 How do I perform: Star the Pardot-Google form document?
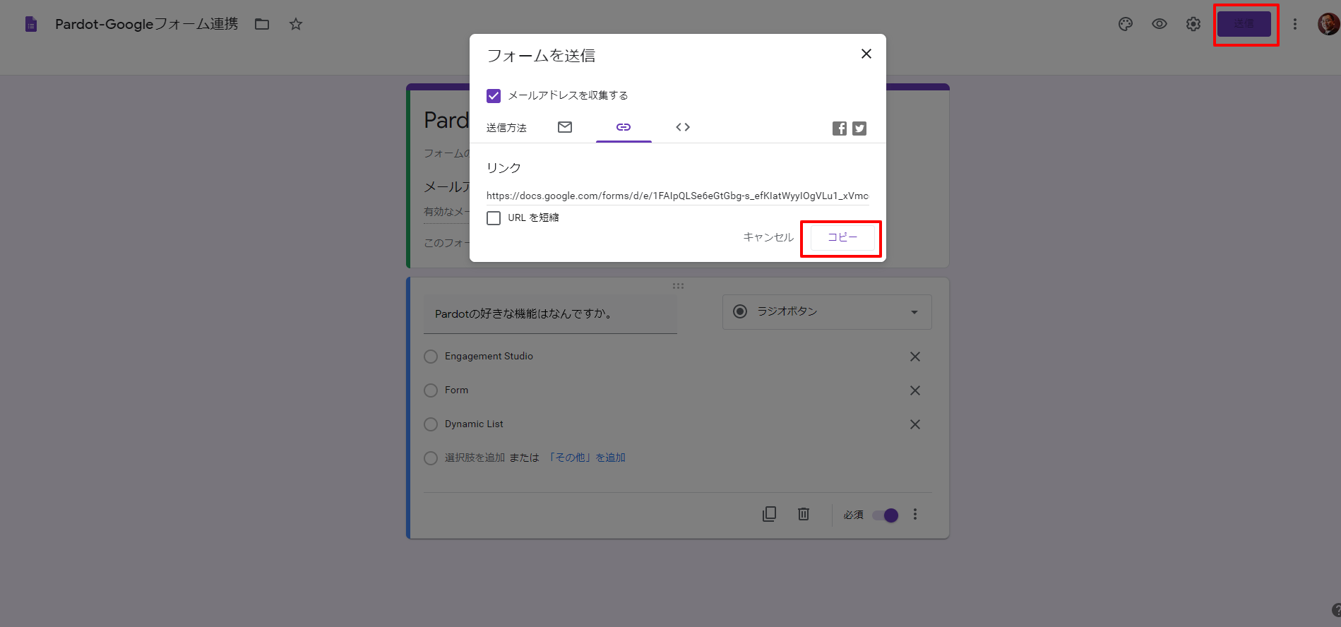pyautogui.click(x=296, y=24)
